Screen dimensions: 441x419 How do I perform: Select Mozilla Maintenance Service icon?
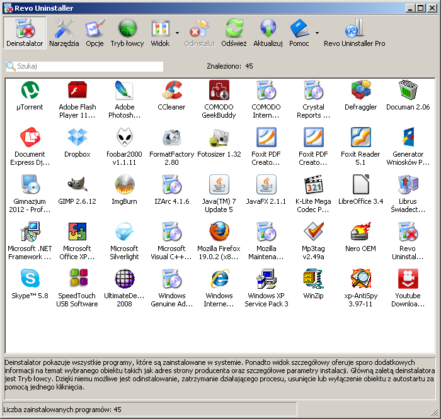(266, 232)
